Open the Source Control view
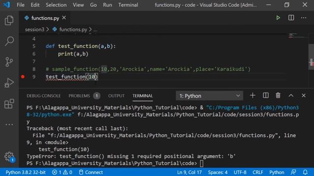This screenshot has width=314, height=176. pyautogui.click(x=9, y=62)
